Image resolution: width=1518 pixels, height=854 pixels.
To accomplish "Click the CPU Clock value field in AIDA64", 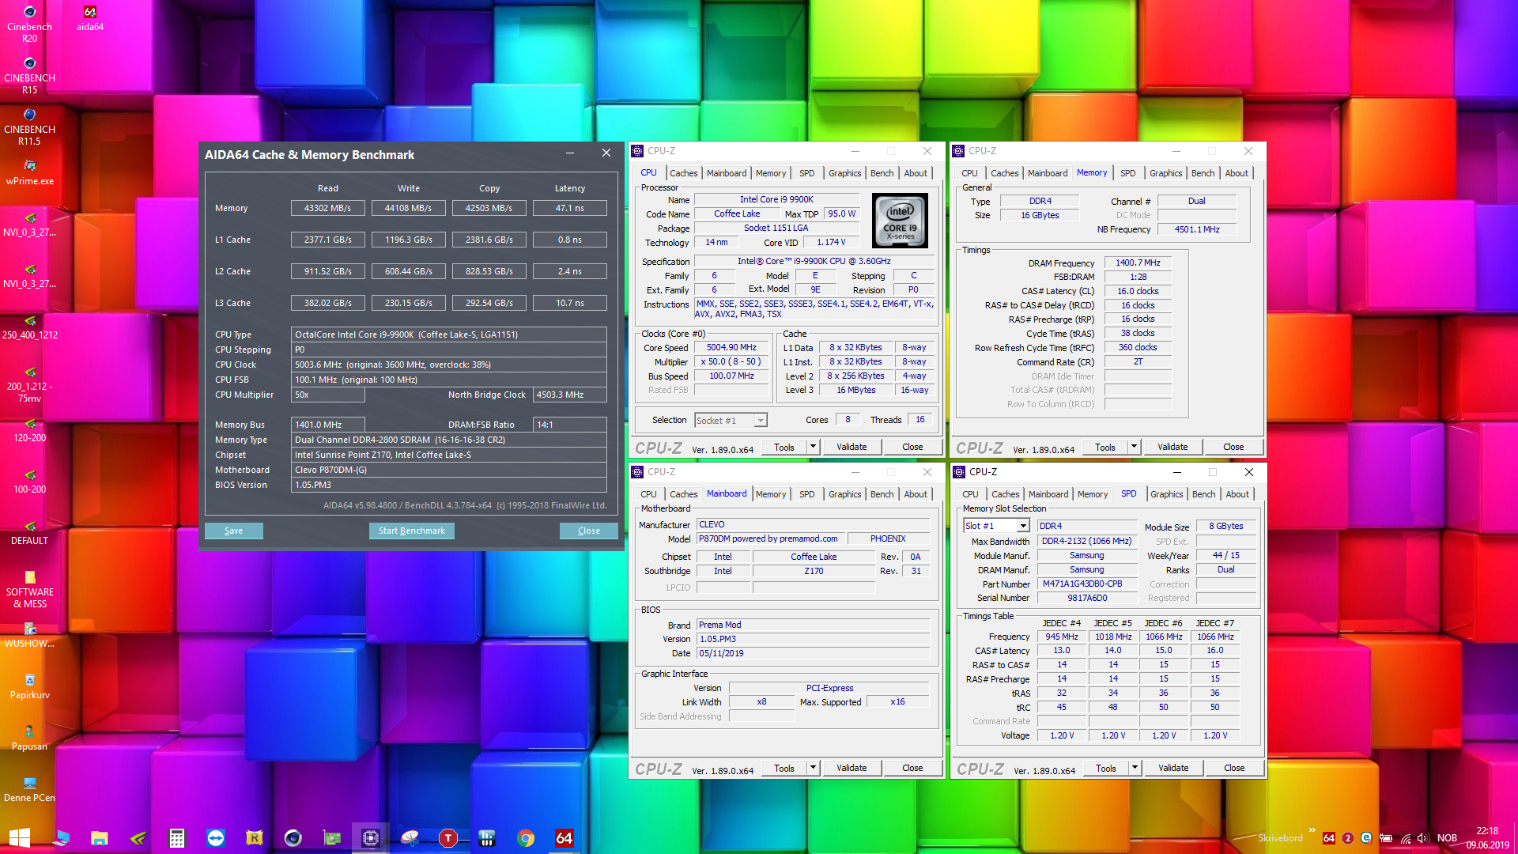I will [x=448, y=365].
